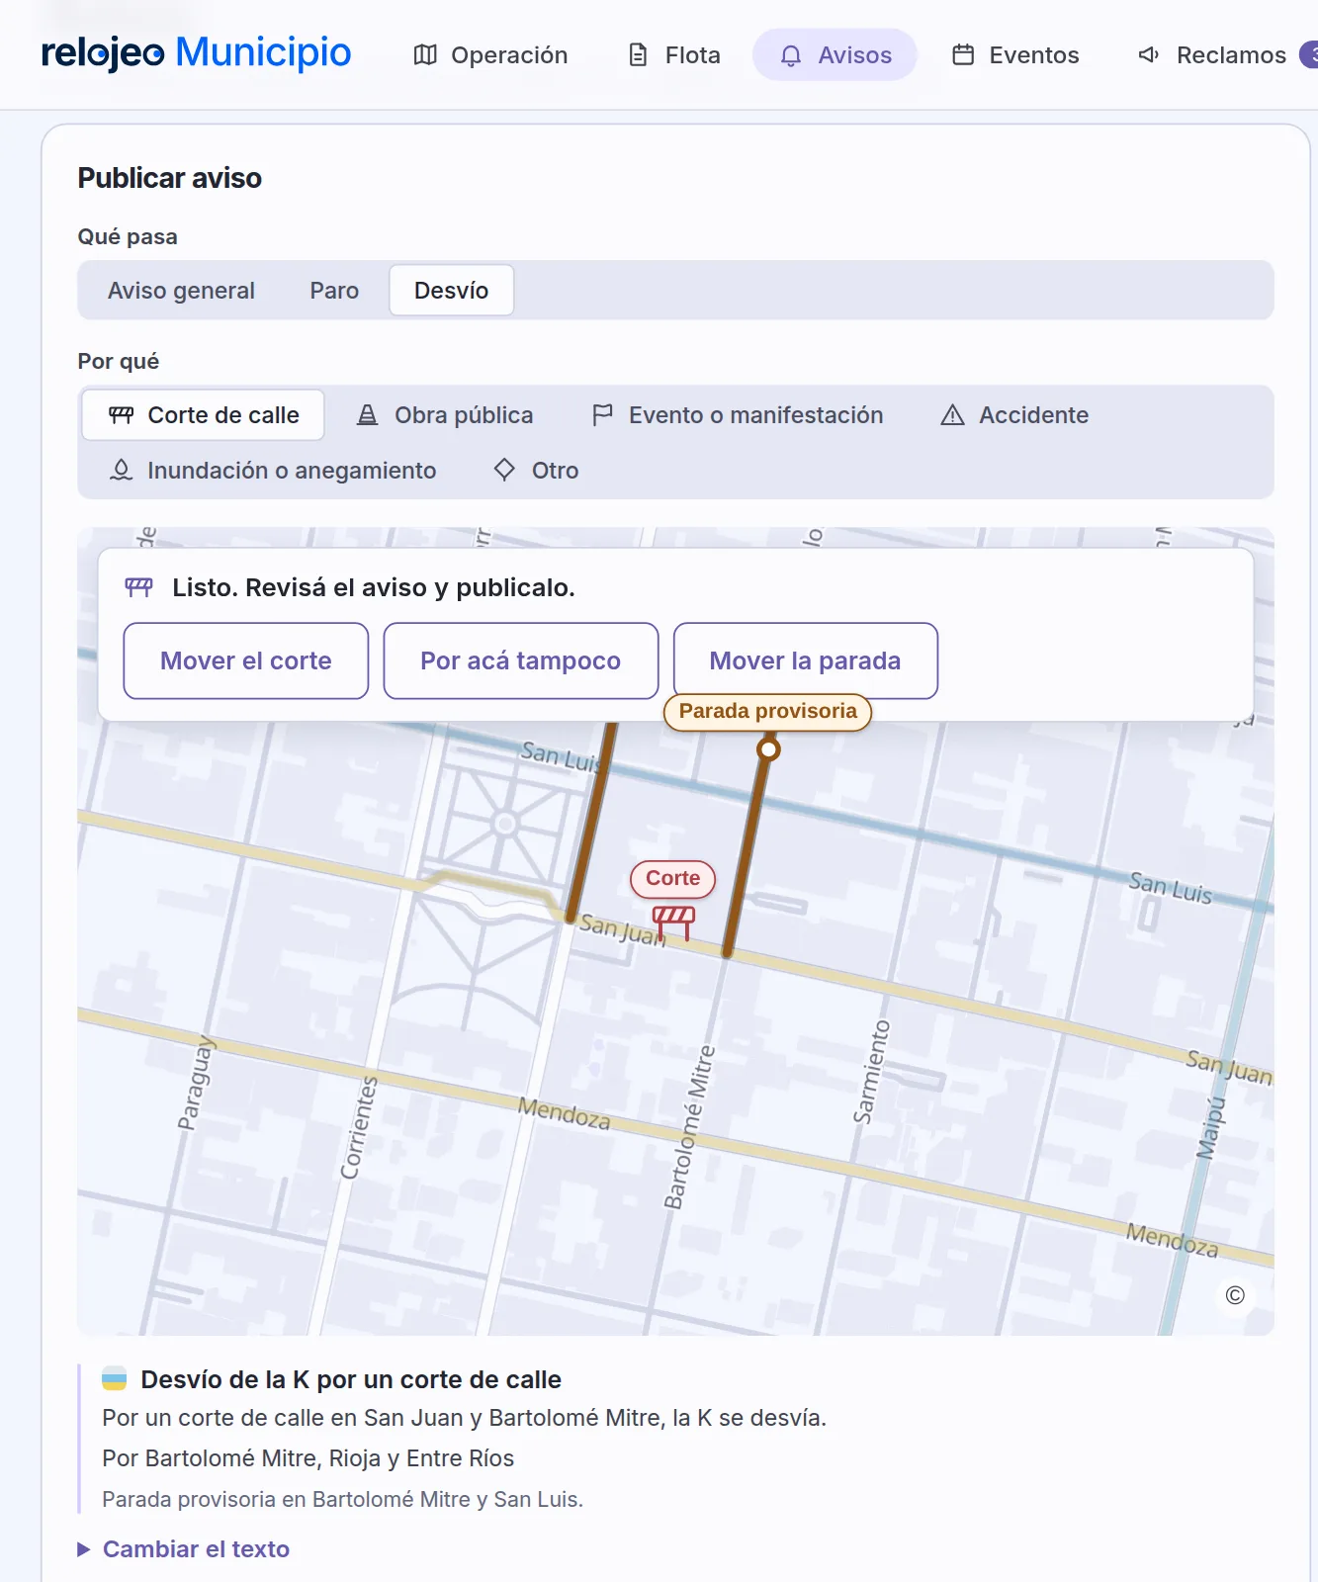This screenshot has height=1582, width=1318.
Task: Open the Reclamos tab
Action: pyautogui.click(x=1213, y=55)
